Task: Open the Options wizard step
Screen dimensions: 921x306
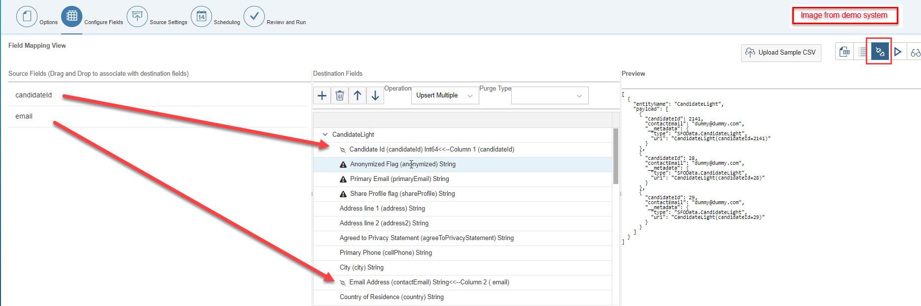Action: point(27,16)
